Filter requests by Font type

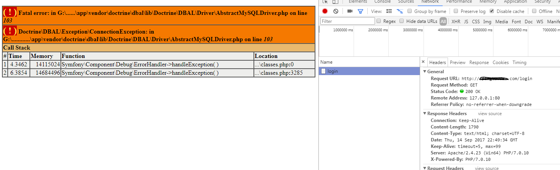click(x=516, y=22)
